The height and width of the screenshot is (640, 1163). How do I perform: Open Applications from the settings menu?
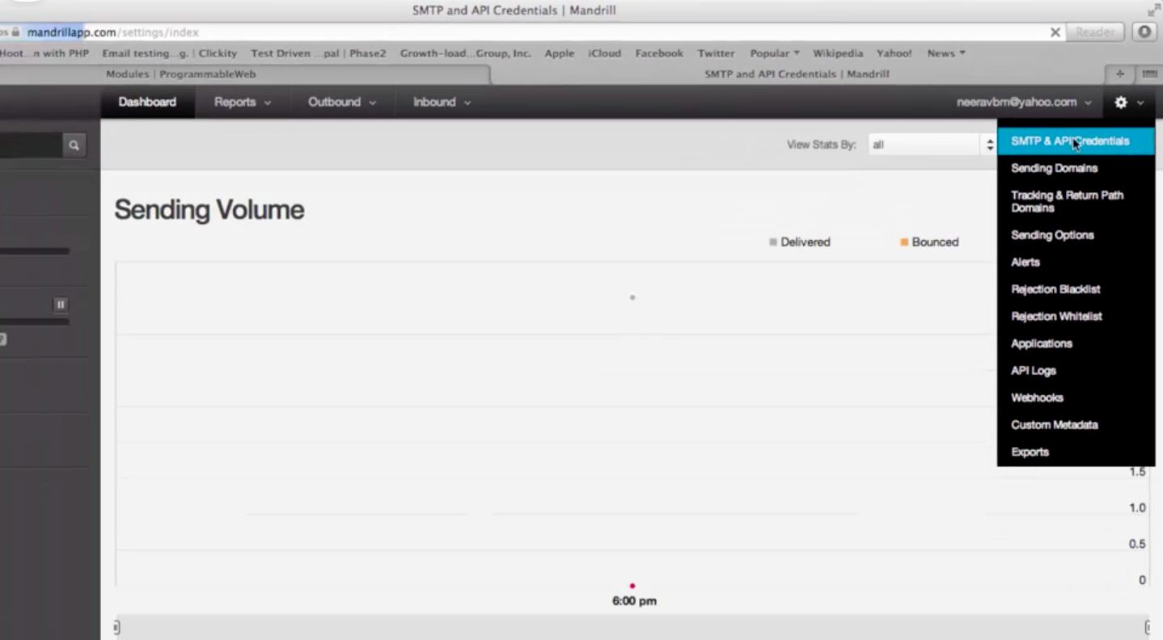click(1042, 343)
